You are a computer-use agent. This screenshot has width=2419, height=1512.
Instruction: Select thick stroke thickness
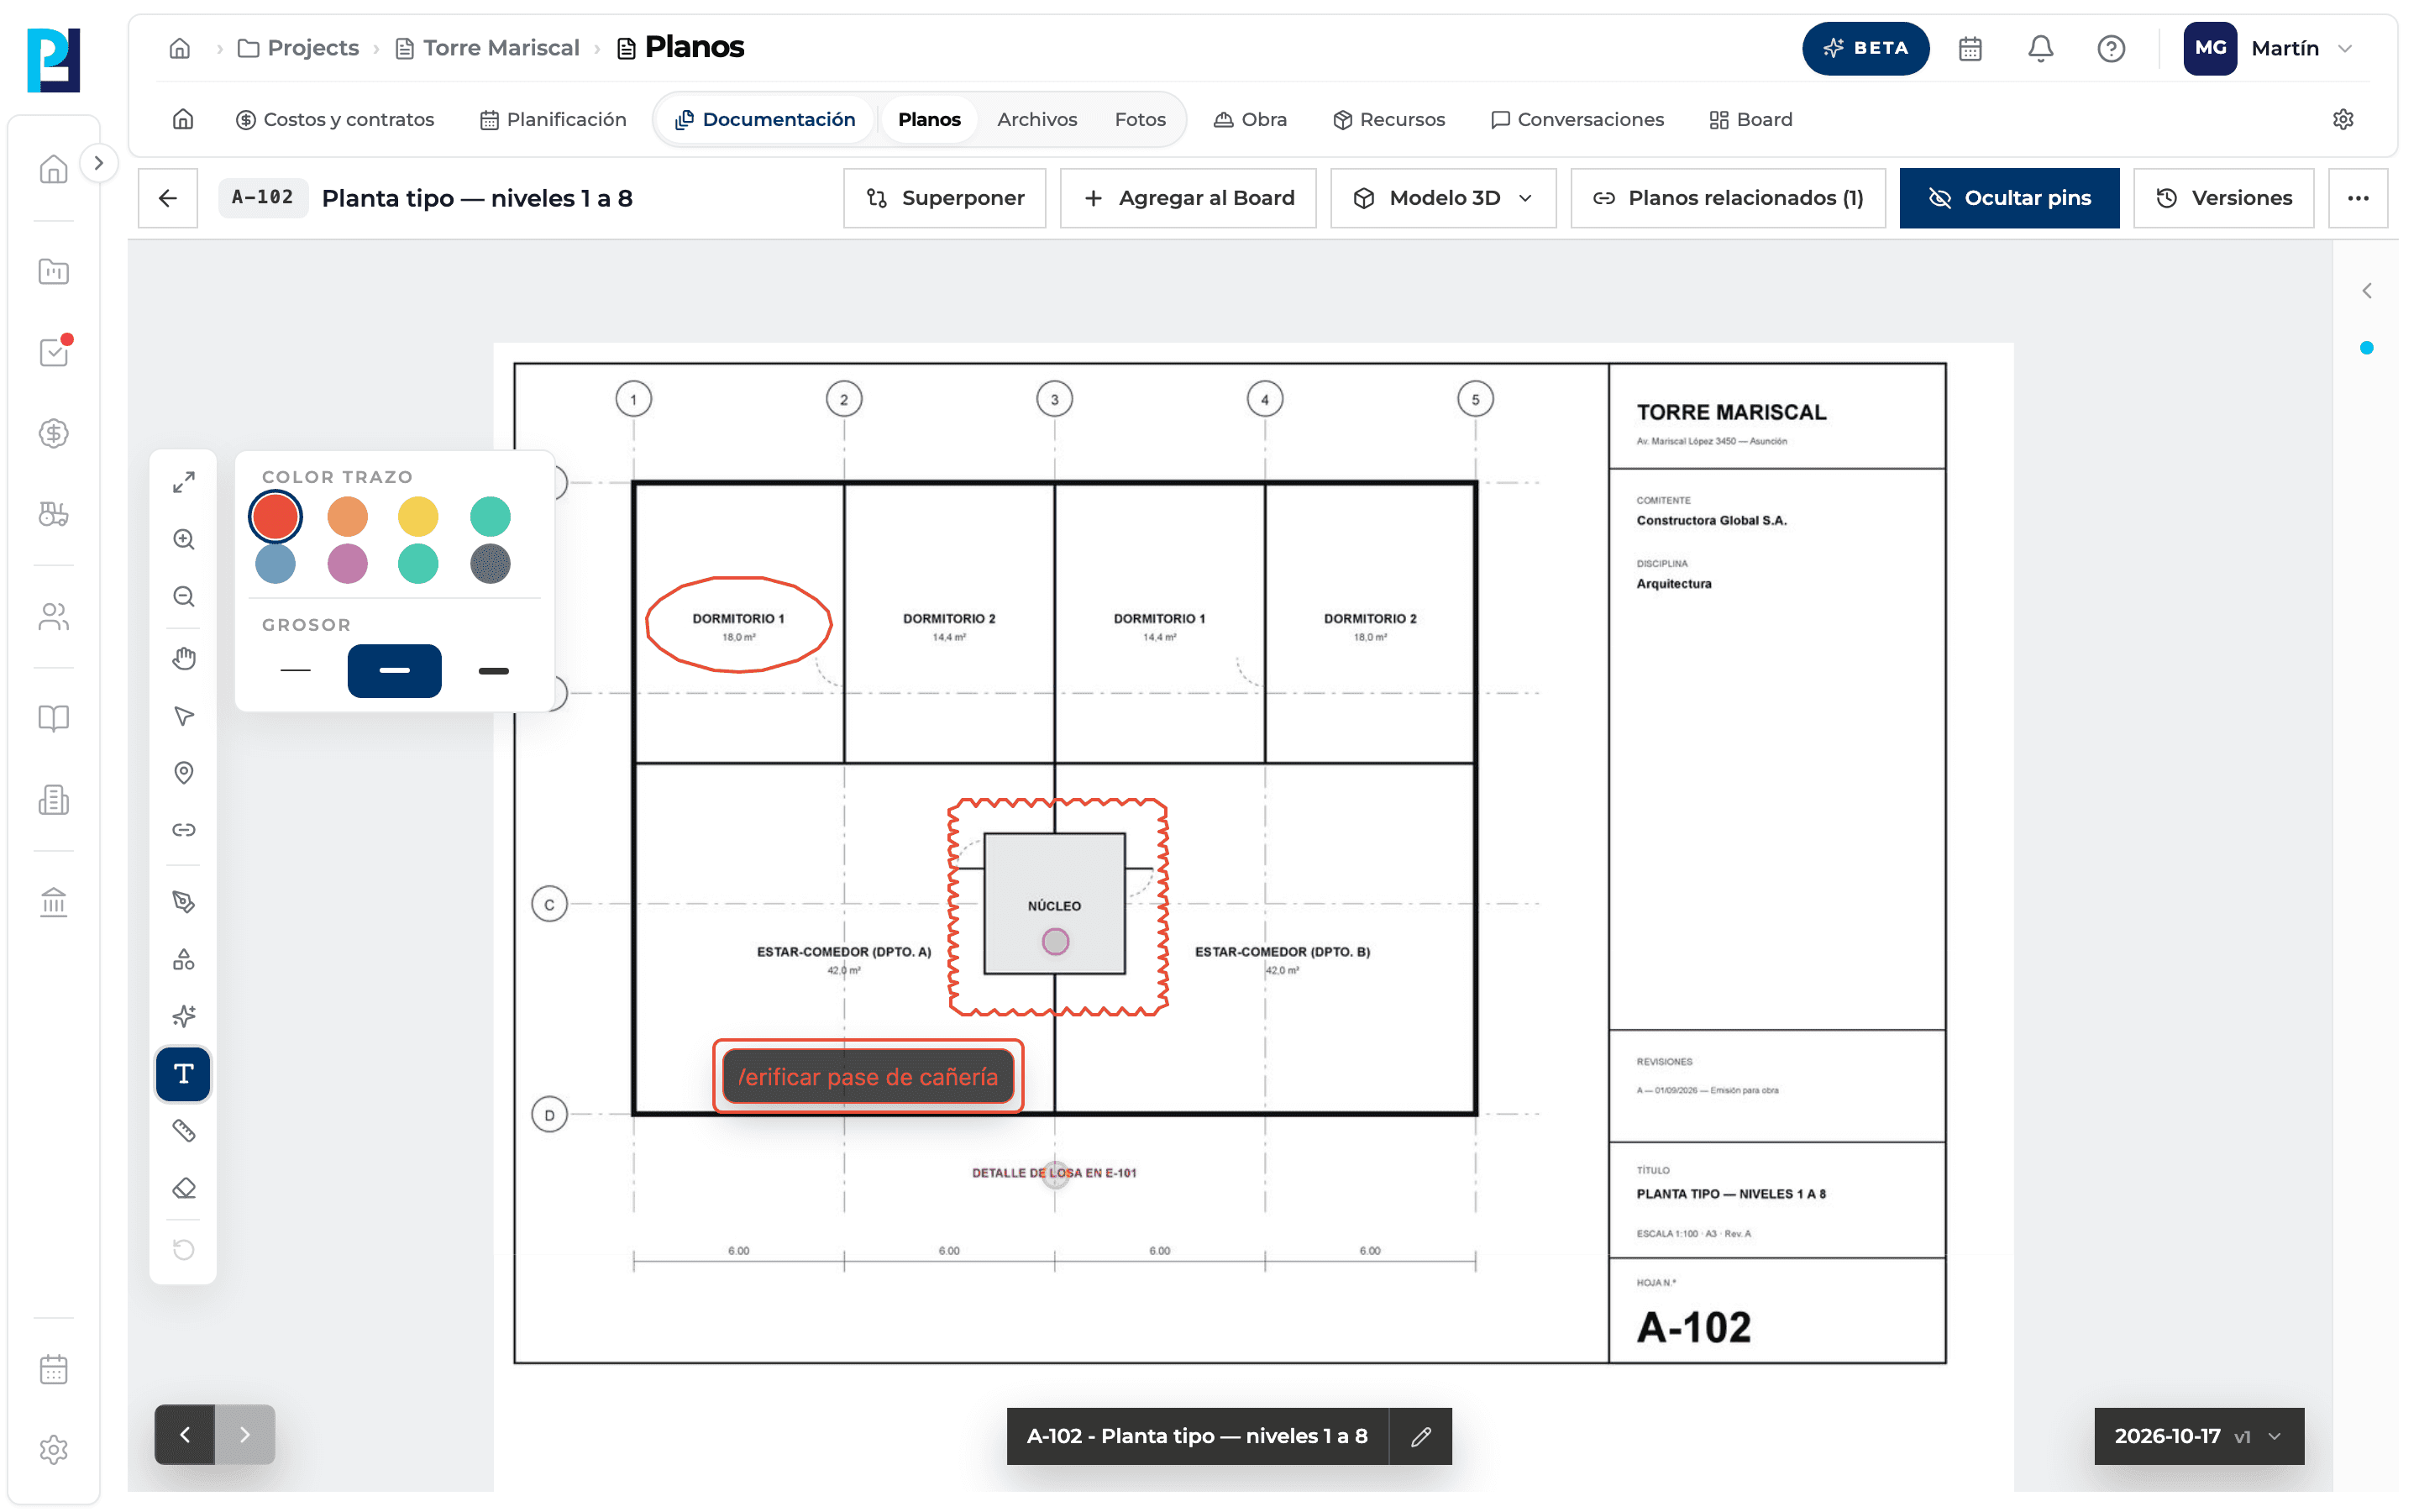(493, 671)
